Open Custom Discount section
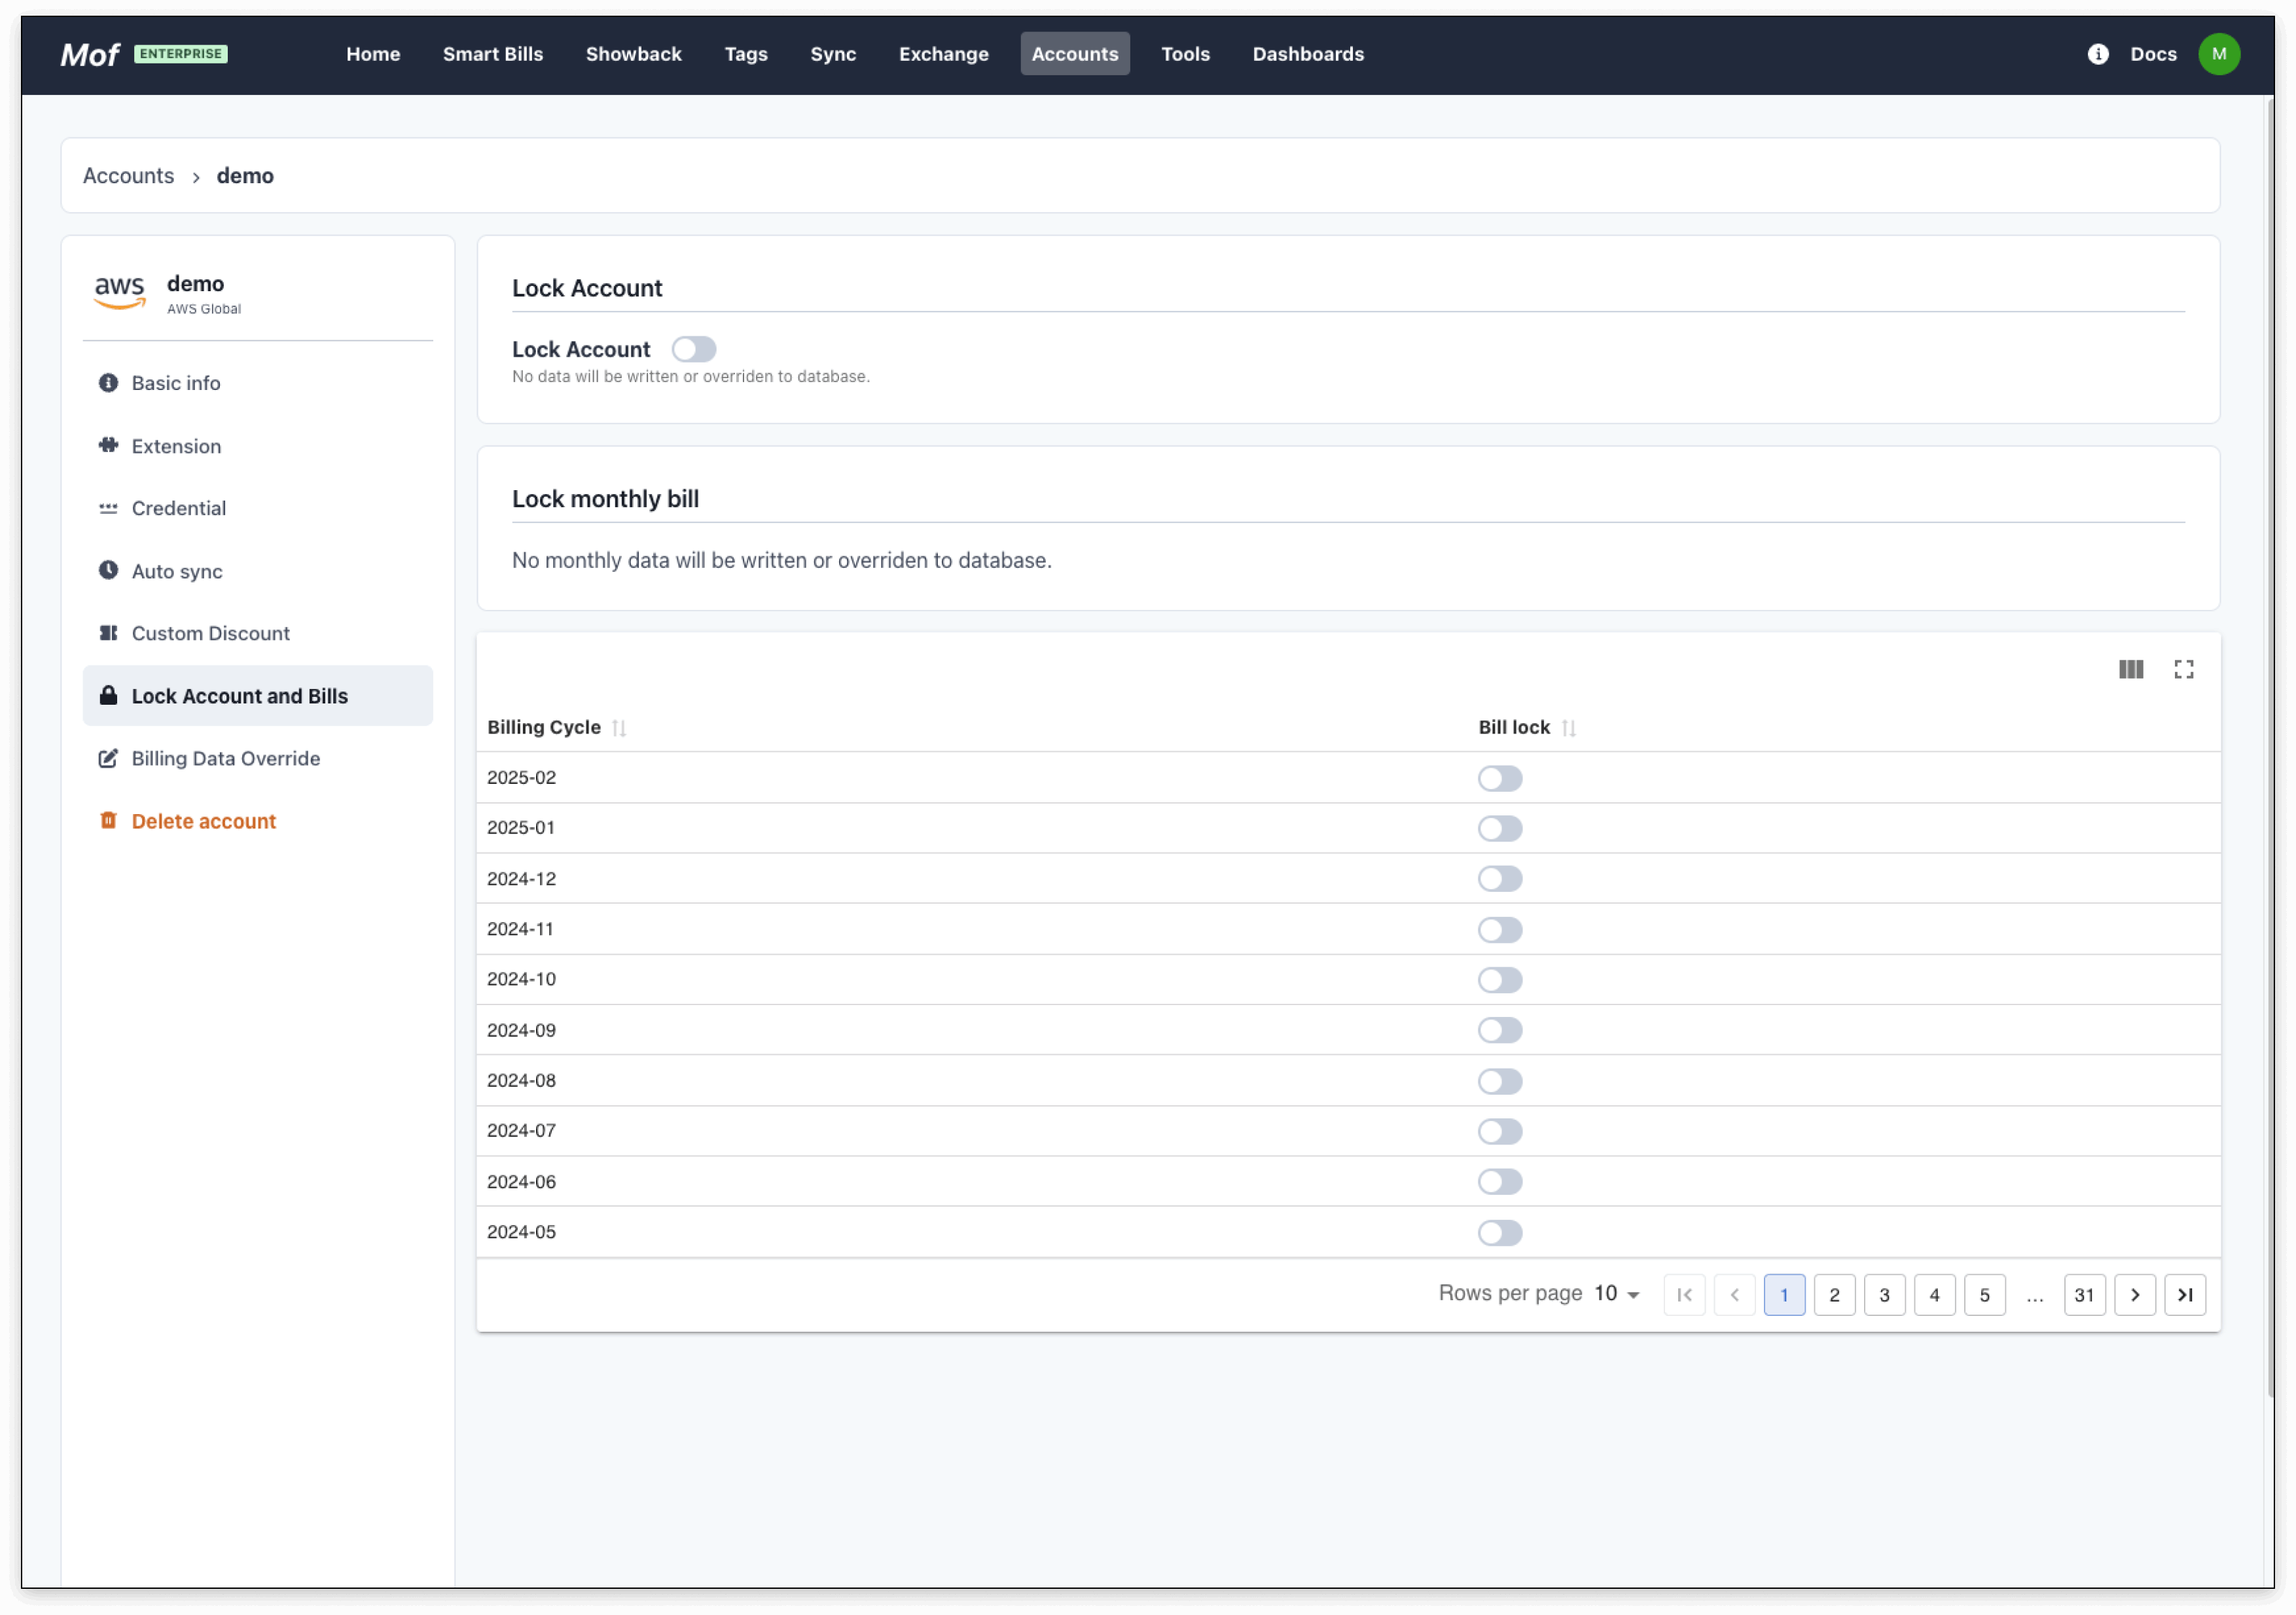The height and width of the screenshot is (1615, 2296). [258, 633]
